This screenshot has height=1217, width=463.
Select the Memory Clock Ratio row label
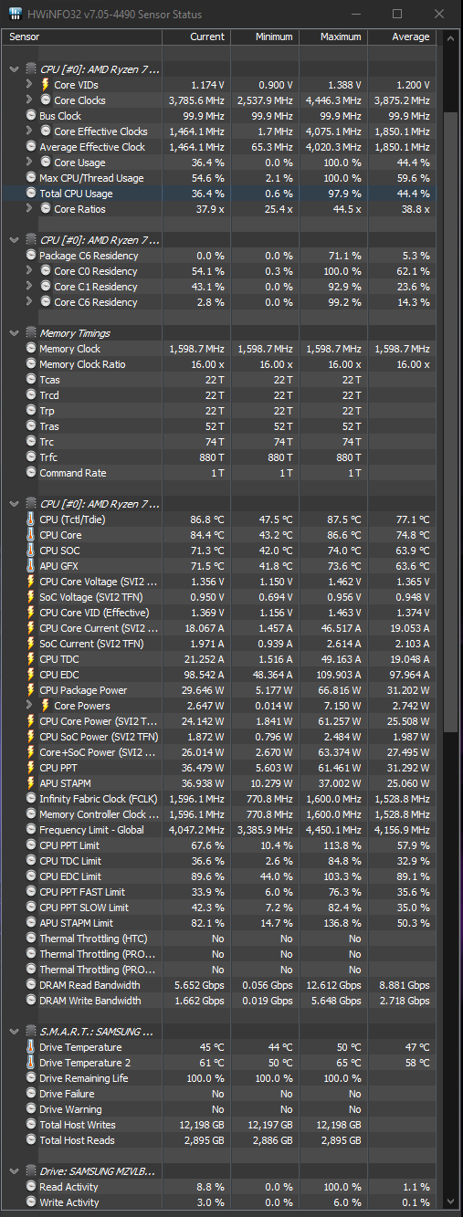(81, 364)
